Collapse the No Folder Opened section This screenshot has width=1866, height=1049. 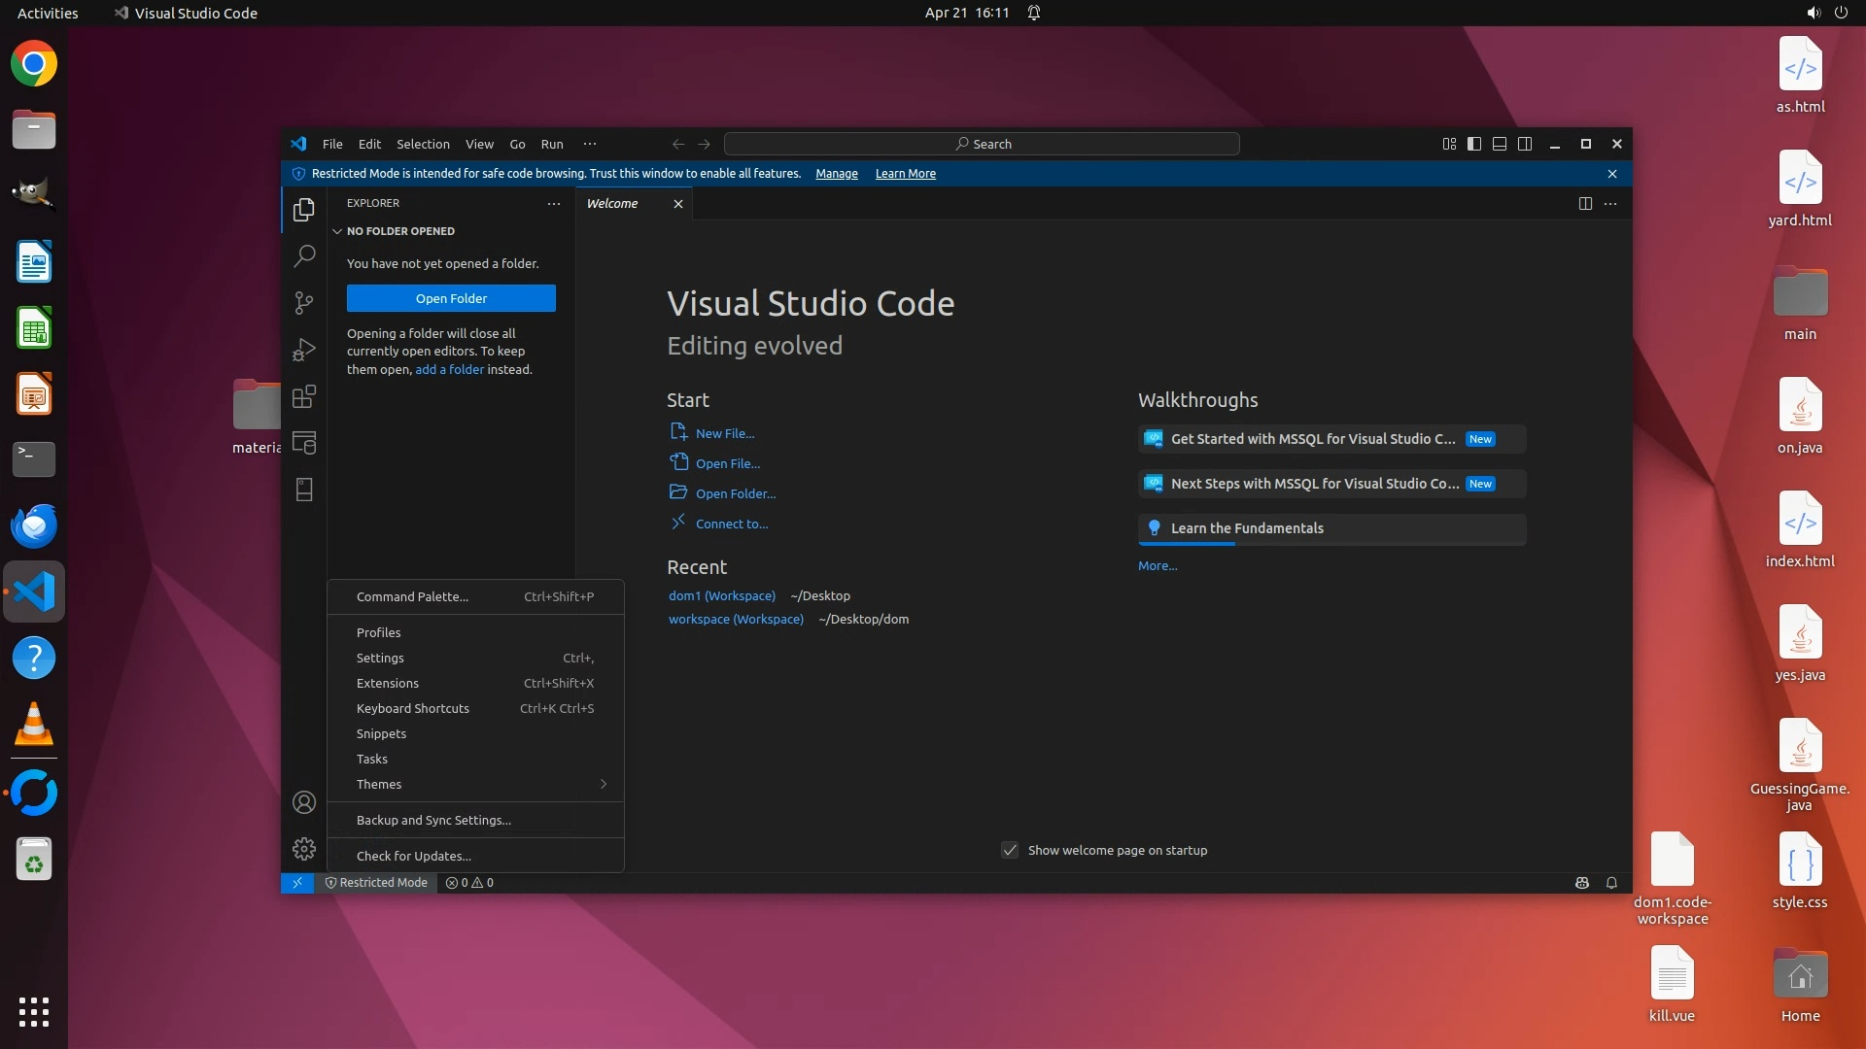click(x=337, y=231)
